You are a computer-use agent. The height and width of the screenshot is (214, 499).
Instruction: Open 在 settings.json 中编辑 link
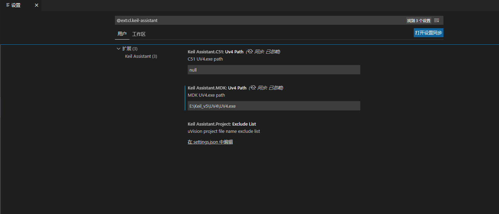tap(210, 142)
